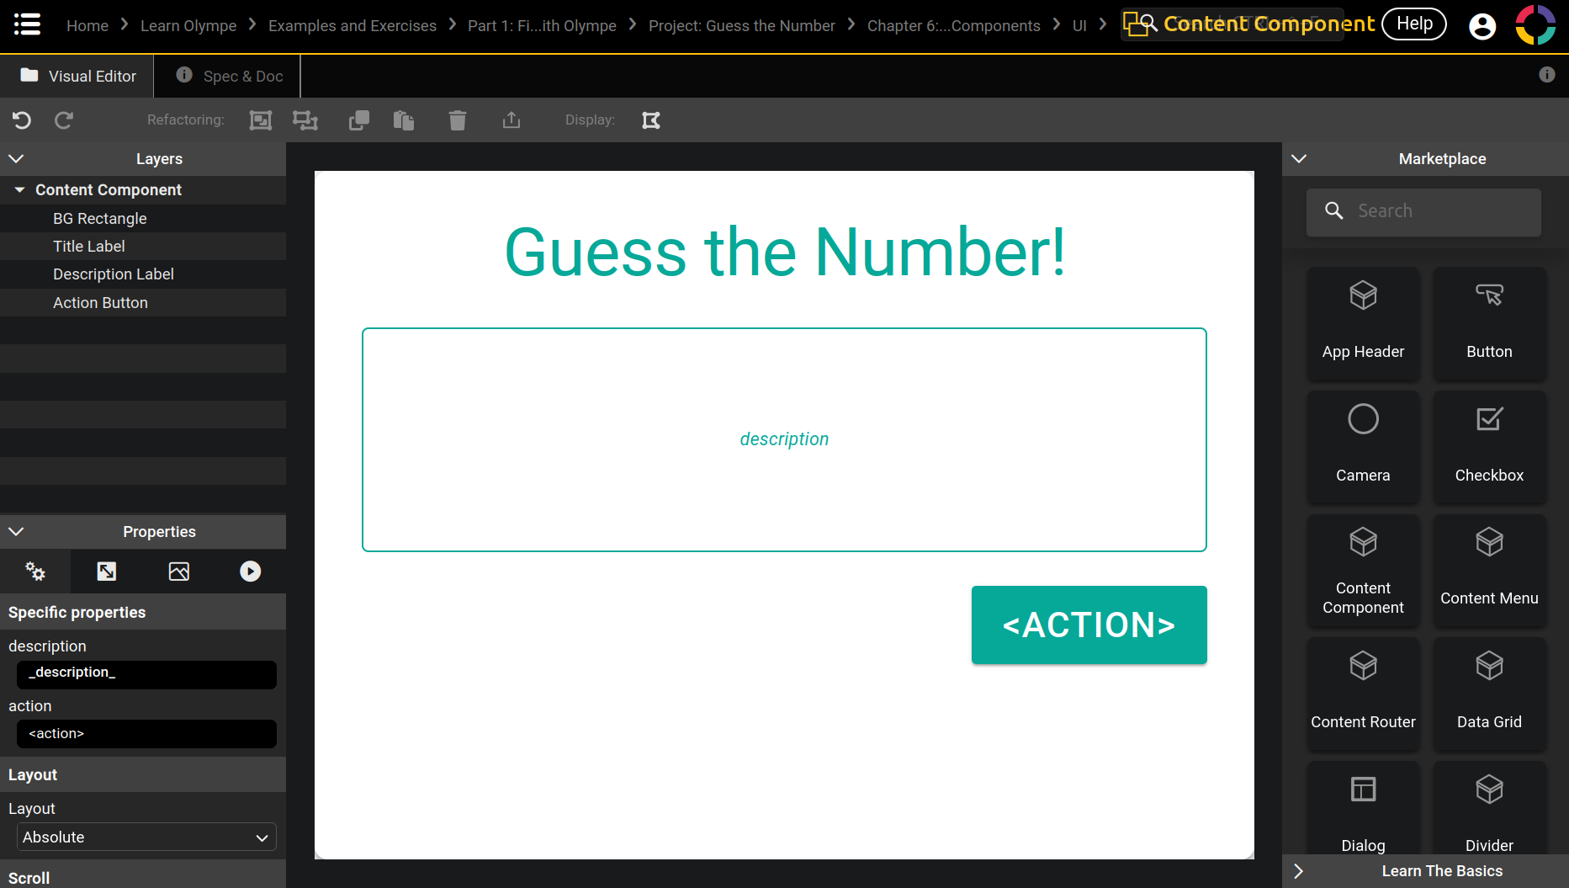The height and width of the screenshot is (888, 1569).
Task: Click the redo arrow icon
Action: (64, 120)
